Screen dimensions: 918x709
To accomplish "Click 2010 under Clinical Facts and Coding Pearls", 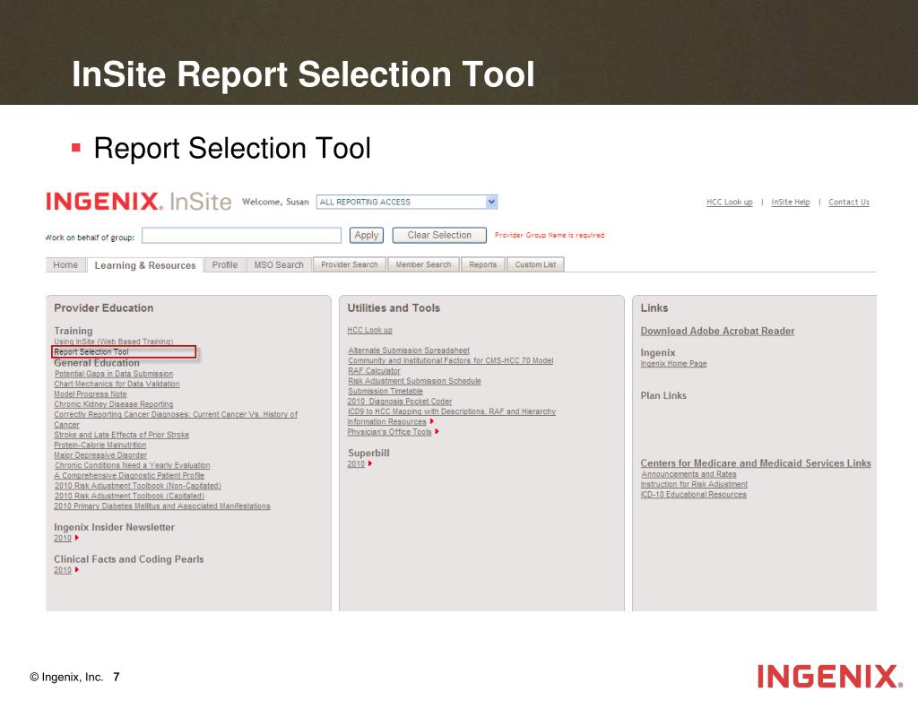I will [63, 570].
